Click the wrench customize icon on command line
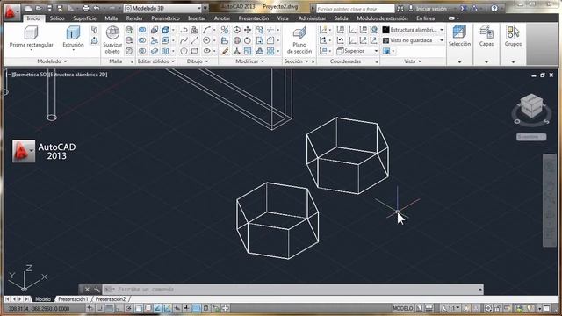 [x=97, y=289]
